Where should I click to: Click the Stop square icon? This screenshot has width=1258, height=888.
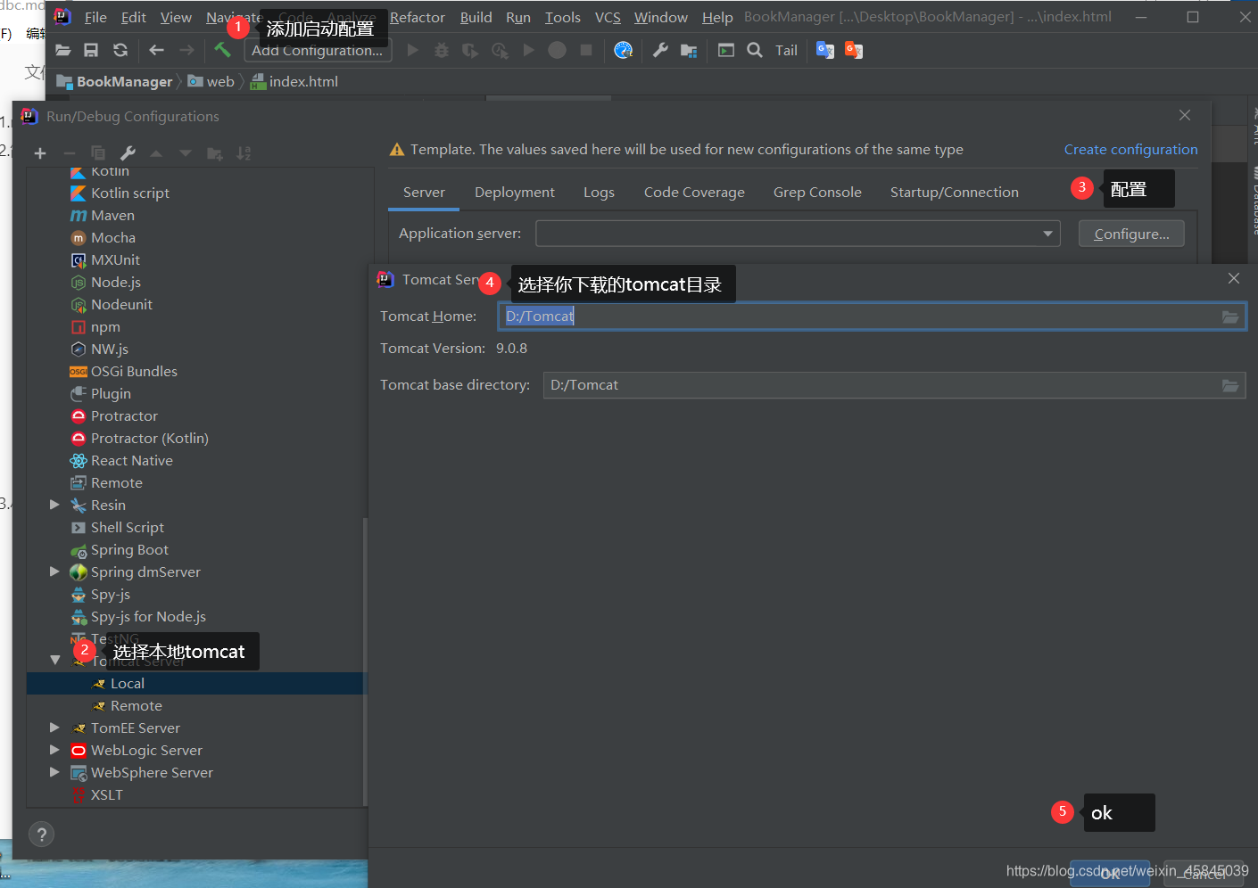[586, 51]
